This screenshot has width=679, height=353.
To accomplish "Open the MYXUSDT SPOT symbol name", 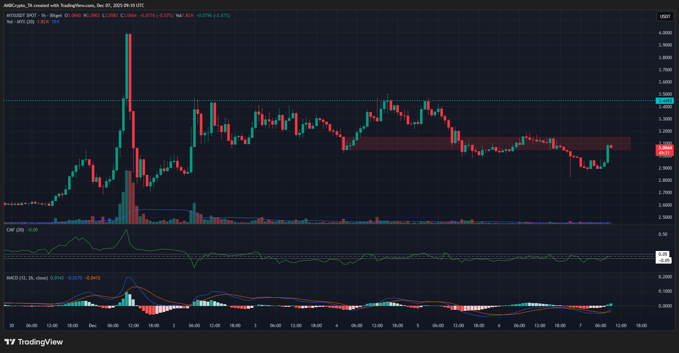I will 21,16.
